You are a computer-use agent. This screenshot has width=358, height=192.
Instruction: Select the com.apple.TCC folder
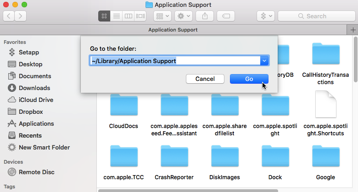click(x=124, y=162)
